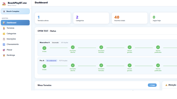Open the Chaveamento page

15,44
